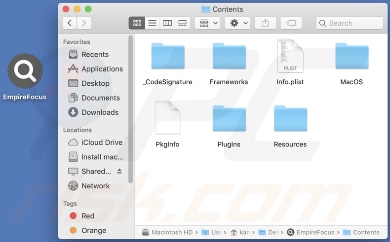Select the PlugIns folder
The height and width of the screenshot is (242, 390).
(x=229, y=118)
